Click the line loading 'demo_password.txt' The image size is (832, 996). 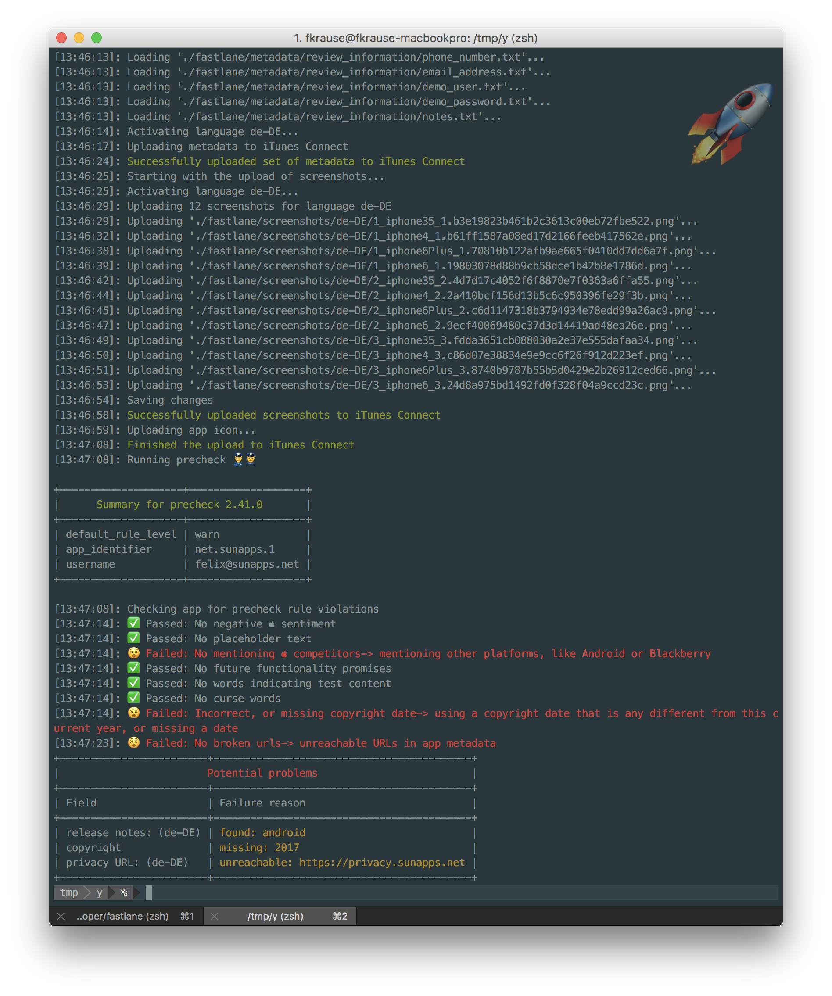point(302,101)
